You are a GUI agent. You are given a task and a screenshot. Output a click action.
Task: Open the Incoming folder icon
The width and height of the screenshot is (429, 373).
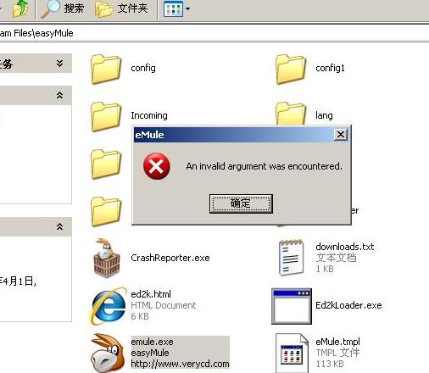click(106, 116)
